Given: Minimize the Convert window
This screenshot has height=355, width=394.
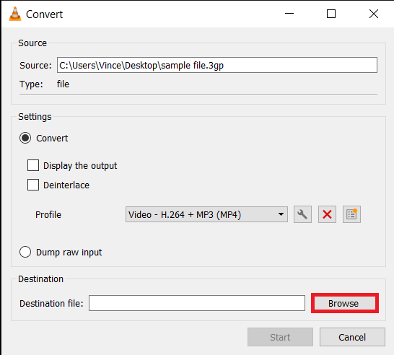Looking at the screenshot, I should click(x=289, y=14).
